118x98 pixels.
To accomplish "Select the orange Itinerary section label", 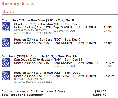I will click(8, 11).
